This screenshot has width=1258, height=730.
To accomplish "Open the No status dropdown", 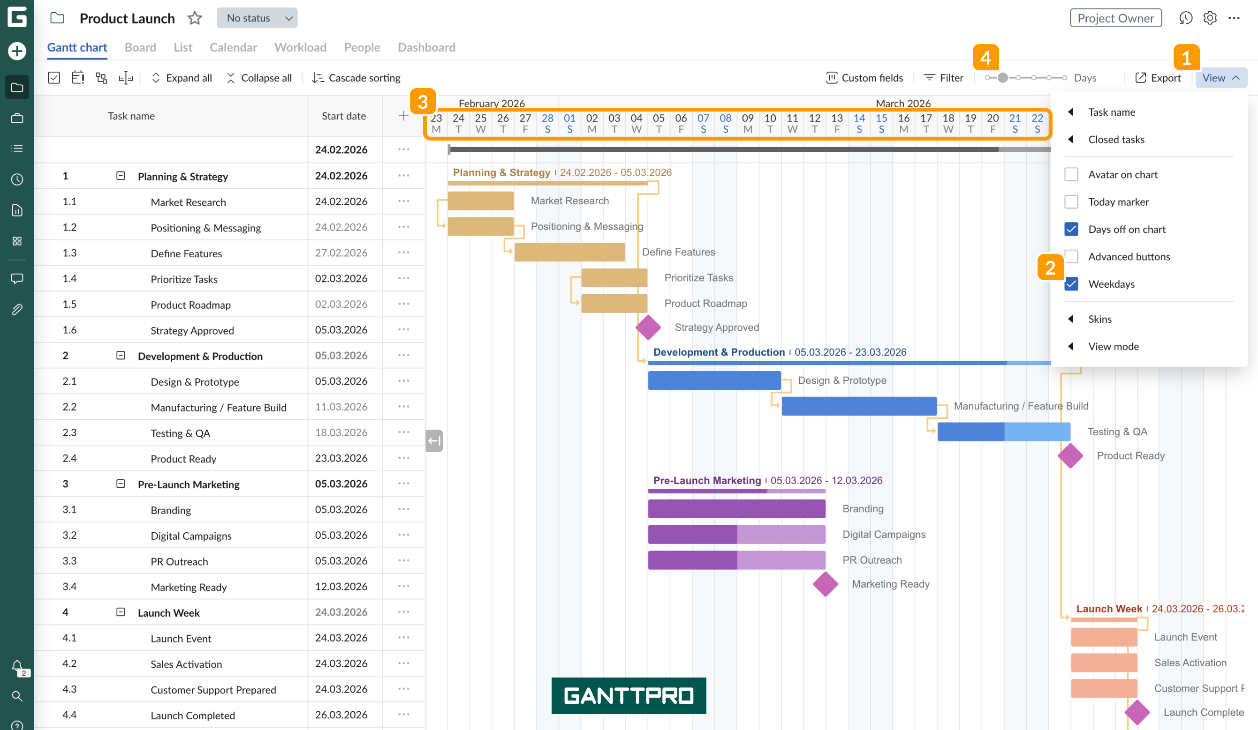I will pyautogui.click(x=257, y=18).
